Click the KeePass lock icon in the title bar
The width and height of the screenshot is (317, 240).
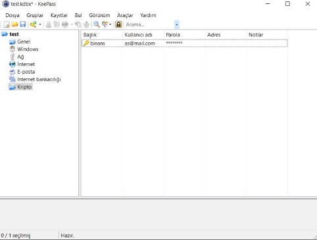(x=5, y=4)
